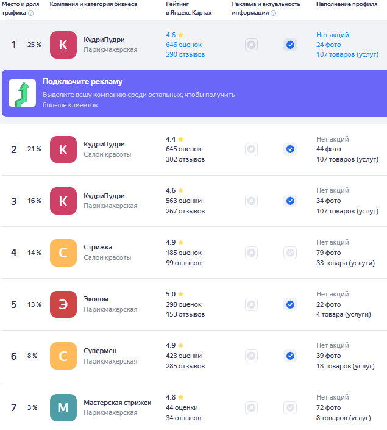Click the advertising icon in Стрижка row
Screen dimensions: 387x430
251,253
